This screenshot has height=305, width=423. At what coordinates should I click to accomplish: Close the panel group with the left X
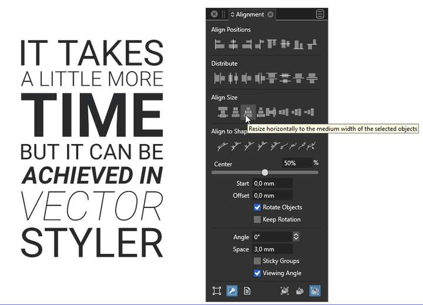(214, 14)
